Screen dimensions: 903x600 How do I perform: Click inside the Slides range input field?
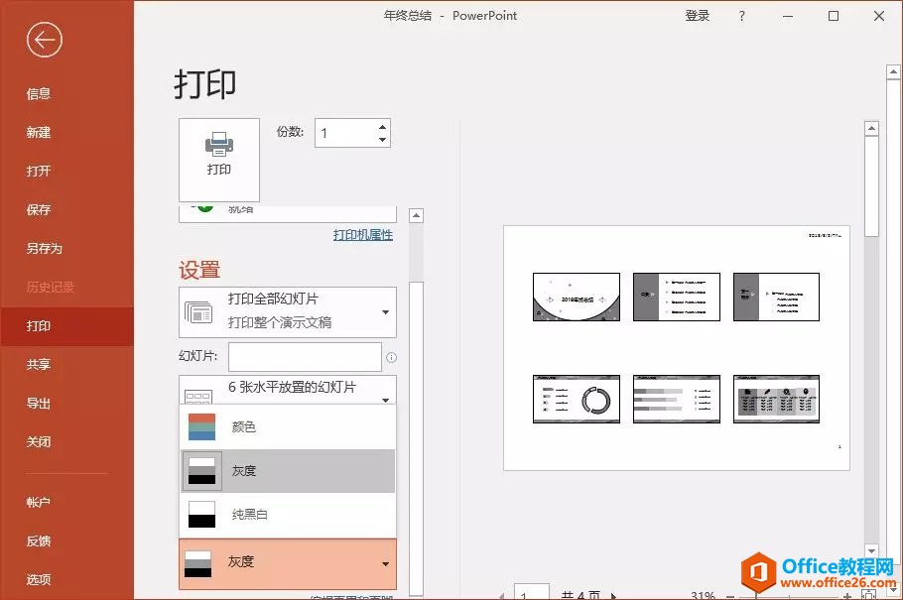point(305,357)
